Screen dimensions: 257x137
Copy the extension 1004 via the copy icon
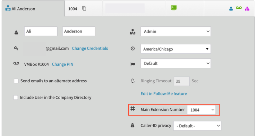coord(84,8)
